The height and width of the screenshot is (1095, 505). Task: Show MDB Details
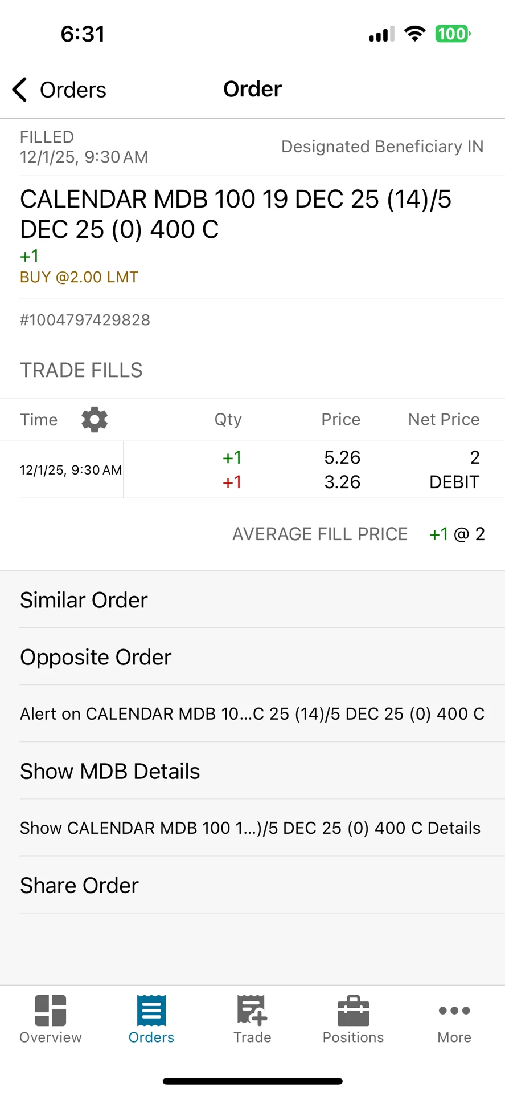(252, 771)
